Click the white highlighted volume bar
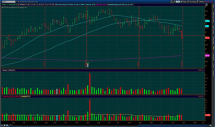 click(57, 91)
